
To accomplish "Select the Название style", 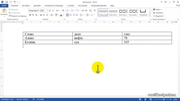I will (x=143, y=12).
